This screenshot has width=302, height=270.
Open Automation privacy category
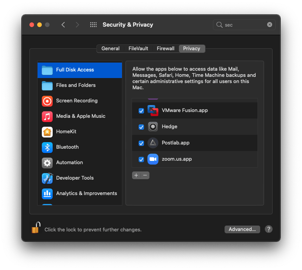[x=69, y=162]
